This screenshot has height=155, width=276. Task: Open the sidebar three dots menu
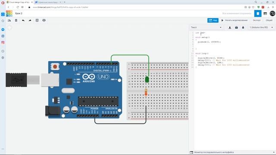point(3,149)
